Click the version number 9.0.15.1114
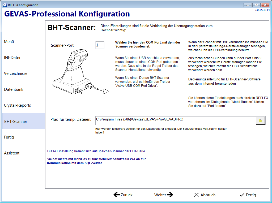Viewport: 272px width, 203px height. (x=262, y=10)
